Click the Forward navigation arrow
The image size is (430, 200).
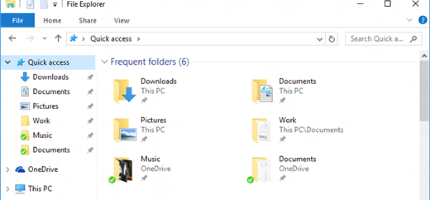(30, 39)
